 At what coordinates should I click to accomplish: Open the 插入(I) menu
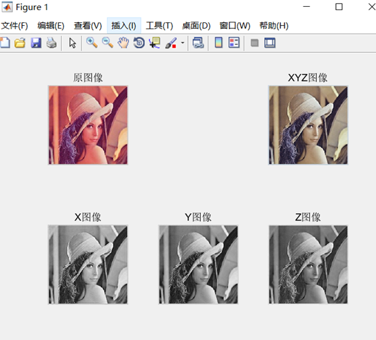(x=124, y=26)
